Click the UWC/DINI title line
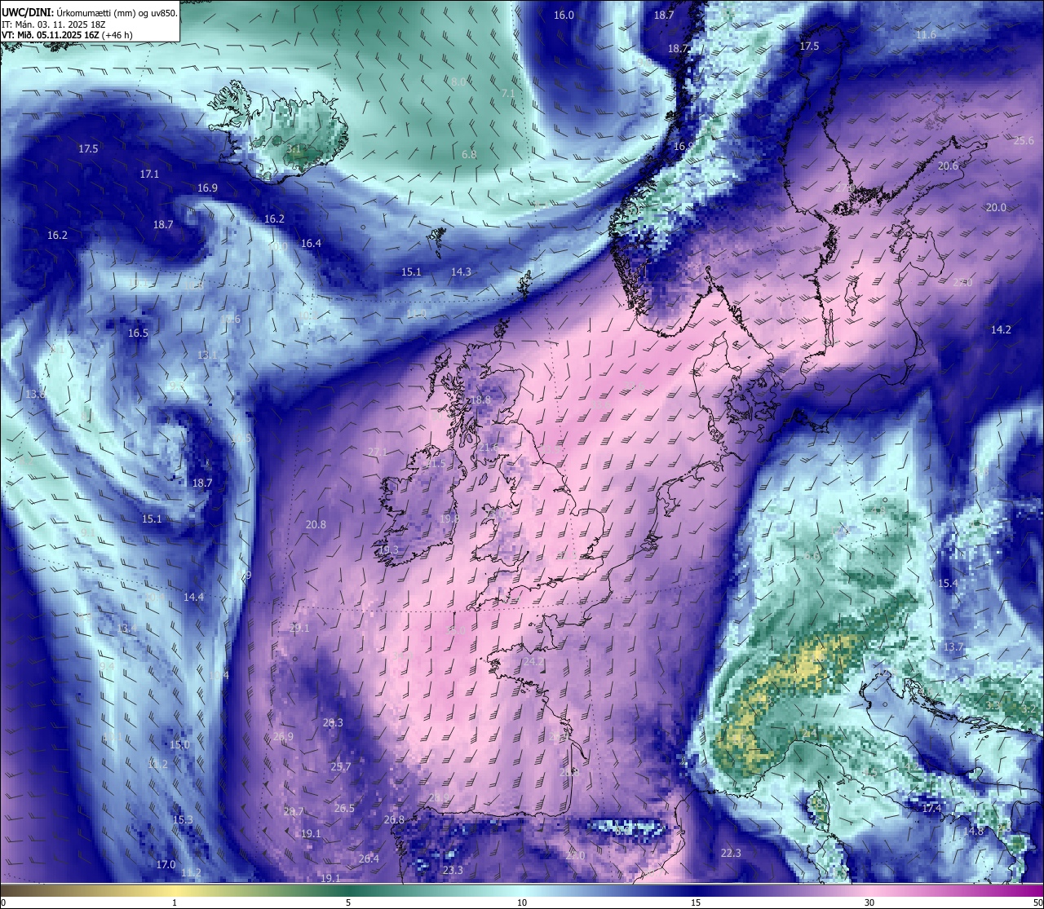Image resolution: width=1044 pixels, height=909 pixels. pyautogui.click(x=88, y=13)
